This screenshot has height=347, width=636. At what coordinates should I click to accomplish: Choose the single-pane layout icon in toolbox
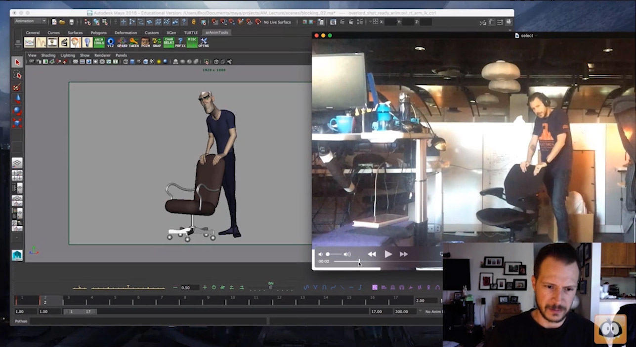tap(17, 163)
